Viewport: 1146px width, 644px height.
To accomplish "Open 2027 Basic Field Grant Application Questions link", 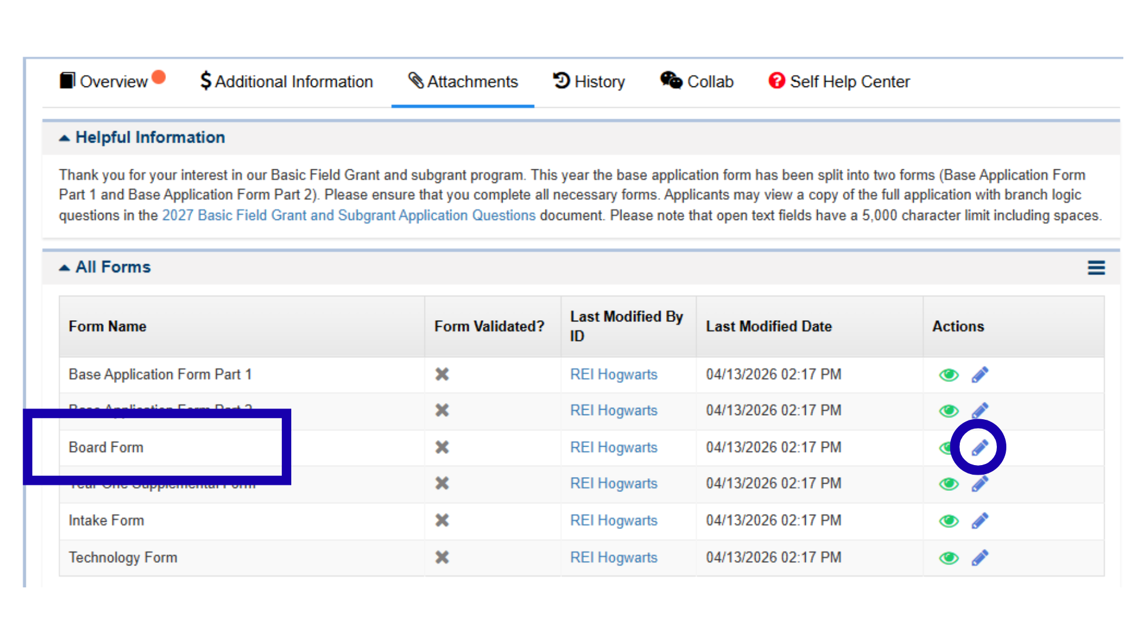I will [x=349, y=215].
